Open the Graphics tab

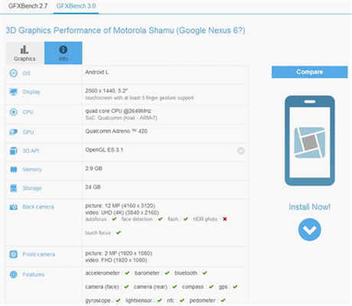click(24, 53)
